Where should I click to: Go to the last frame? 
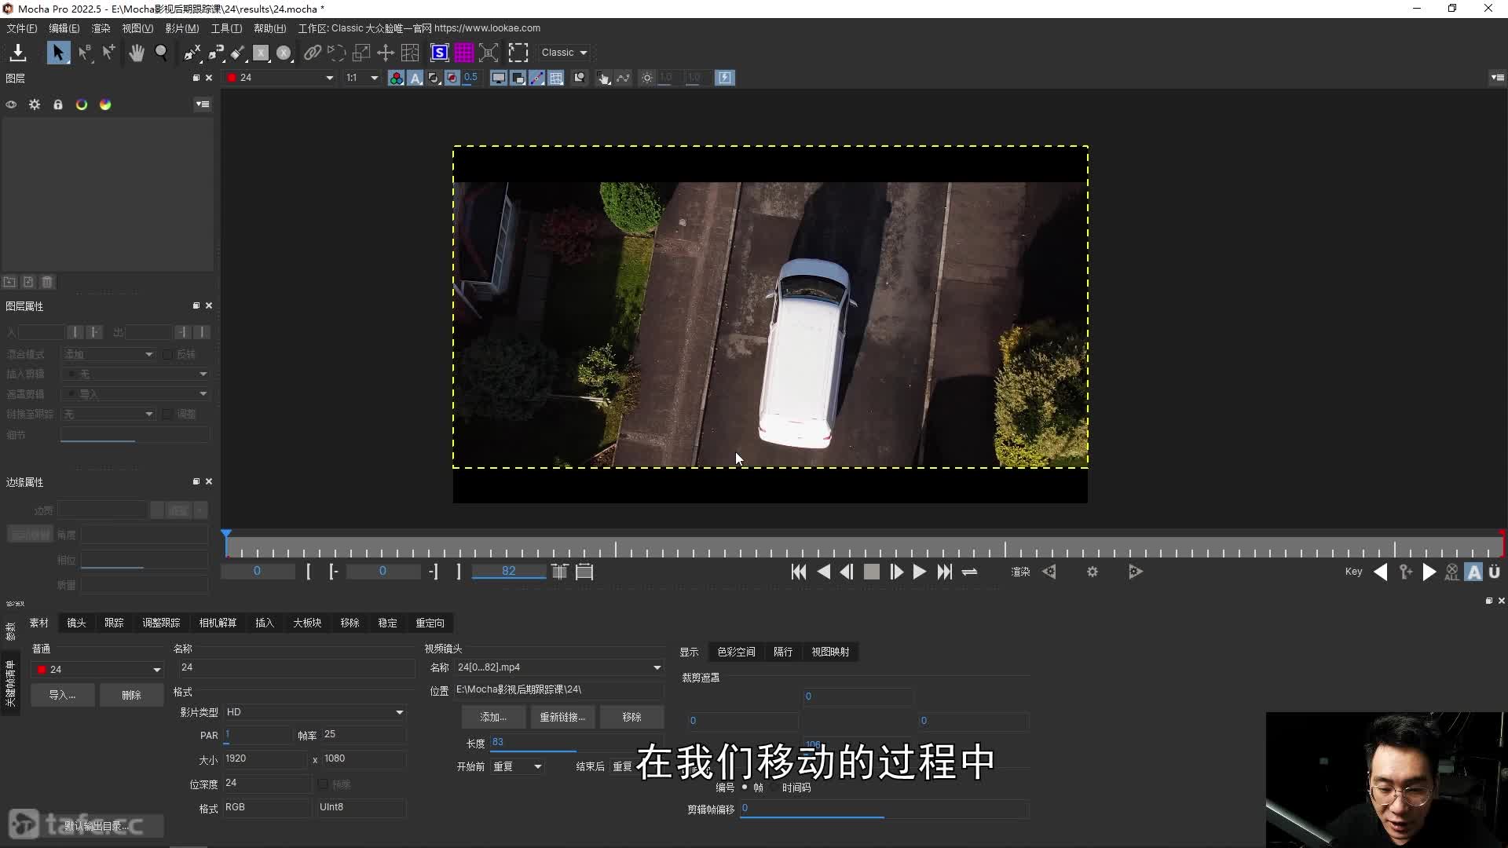click(x=945, y=572)
